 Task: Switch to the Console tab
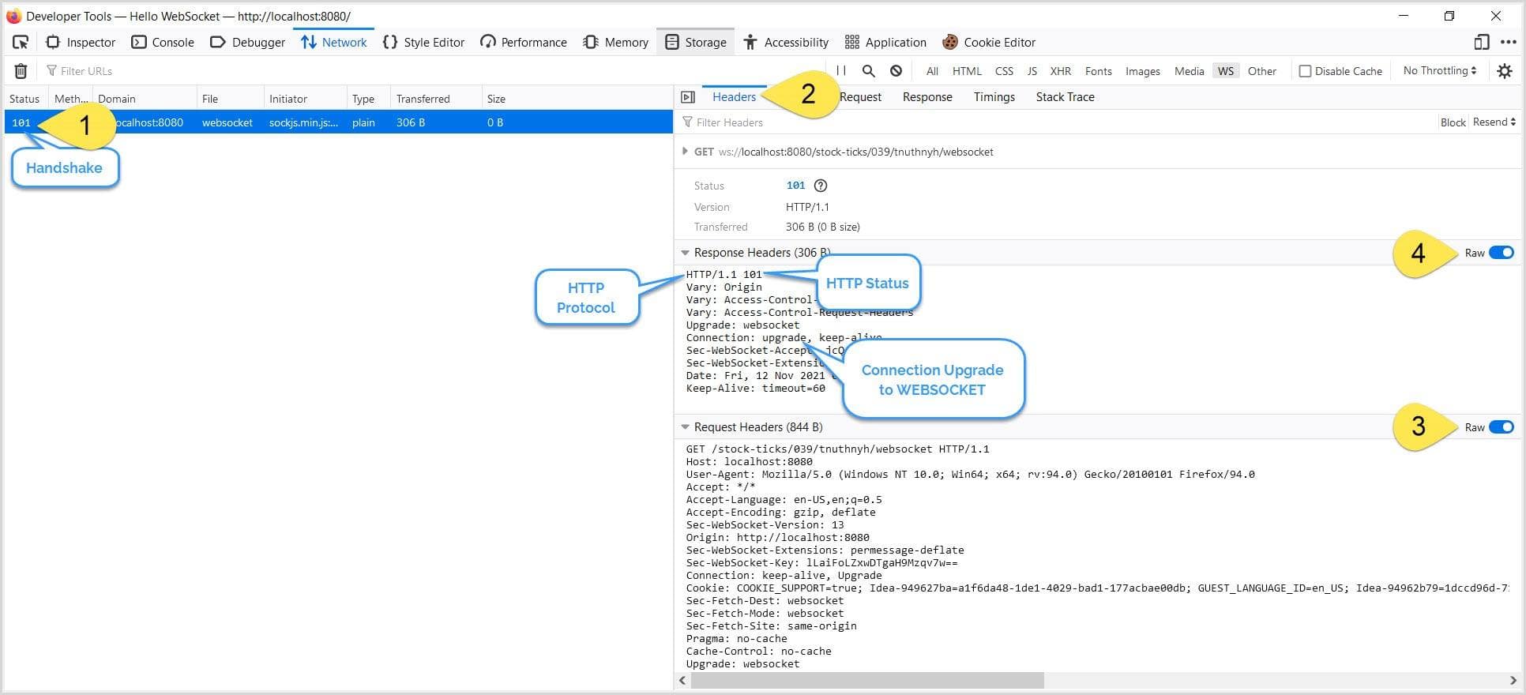[x=163, y=43]
